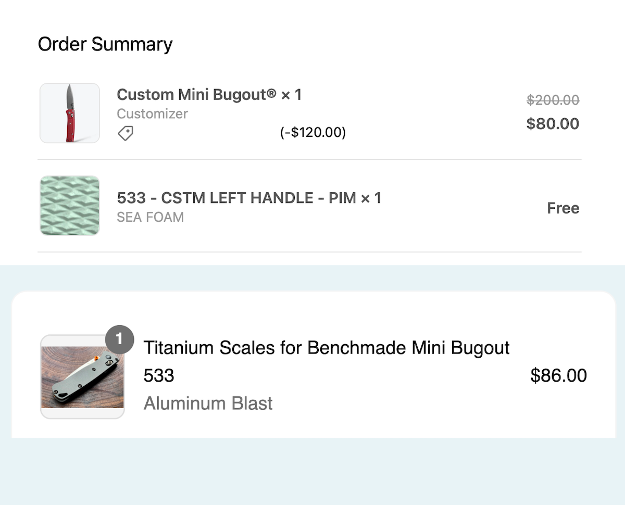Screen dimensions: 625x505
Task: Select the Sea Foam handle texture swatch
Action: click(70, 206)
